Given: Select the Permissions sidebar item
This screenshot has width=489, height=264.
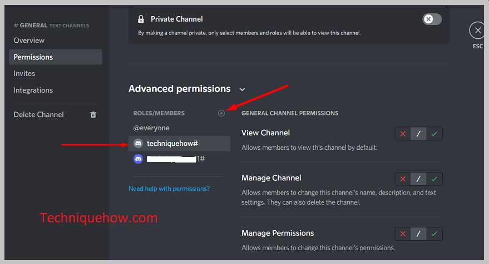Looking at the screenshot, I should [56, 57].
